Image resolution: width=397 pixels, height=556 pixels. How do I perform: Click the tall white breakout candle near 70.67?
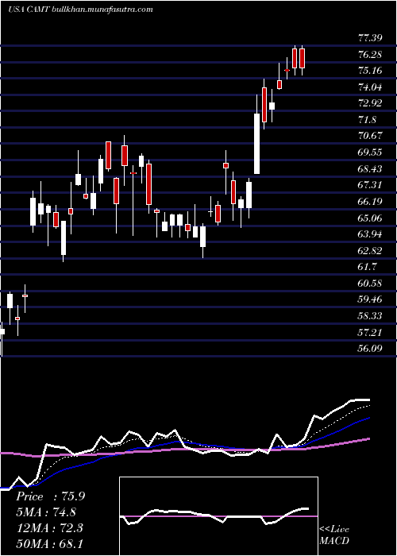pyautogui.click(x=256, y=144)
